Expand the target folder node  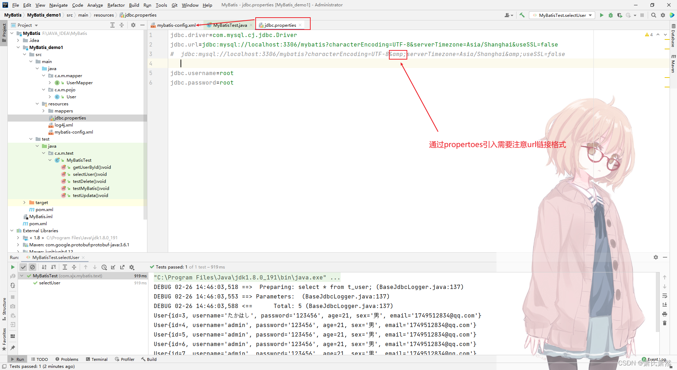tap(25, 202)
